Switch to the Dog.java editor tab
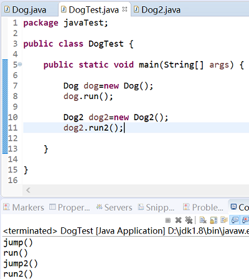The image size is (249, 279). [x=29, y=10]
